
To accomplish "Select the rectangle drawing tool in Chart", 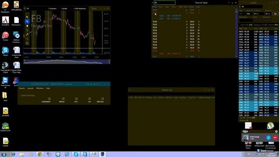I will [27, 43].
